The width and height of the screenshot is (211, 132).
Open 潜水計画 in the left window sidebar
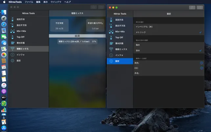(x=29, y=43)
